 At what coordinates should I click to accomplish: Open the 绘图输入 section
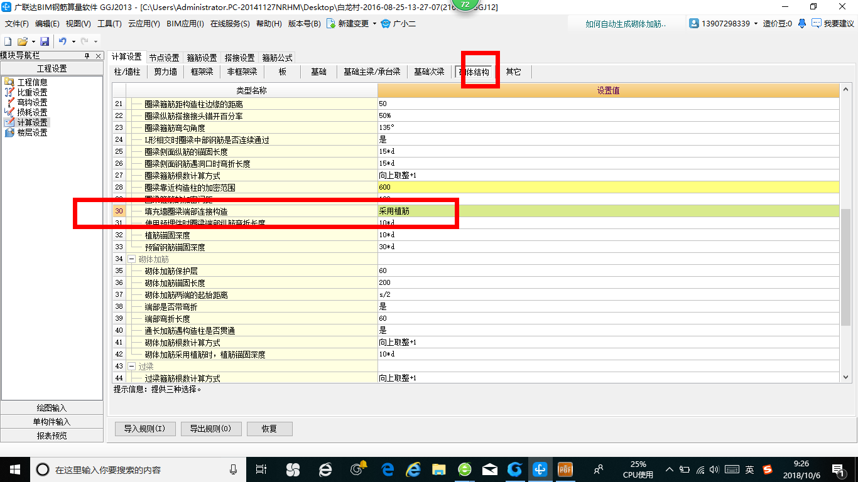pyautogui.click(x=52, y=408)
